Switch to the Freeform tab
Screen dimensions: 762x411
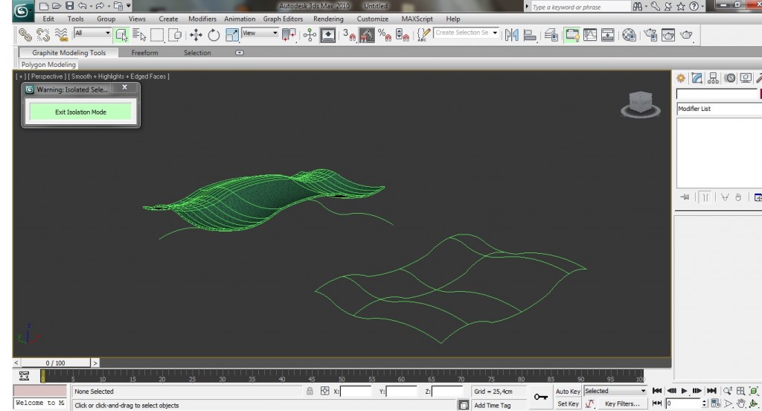(144, 53)
